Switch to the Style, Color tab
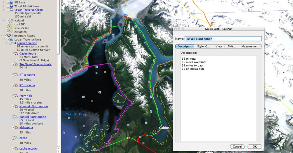The width and height of the screenshot is (293, 153). (203, 46)
